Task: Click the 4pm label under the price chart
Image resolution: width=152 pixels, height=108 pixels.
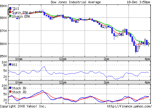Action: pos(147,59)
